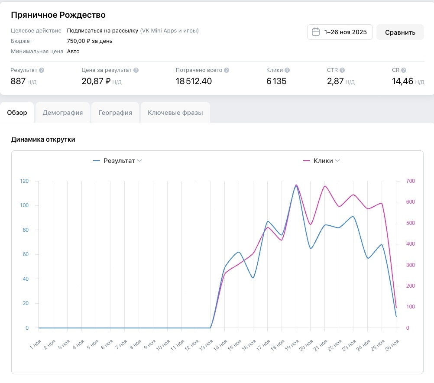Click the 19 ноя peak on chart
The width and height of the screenshot is (434, 383).
[296, 185]
